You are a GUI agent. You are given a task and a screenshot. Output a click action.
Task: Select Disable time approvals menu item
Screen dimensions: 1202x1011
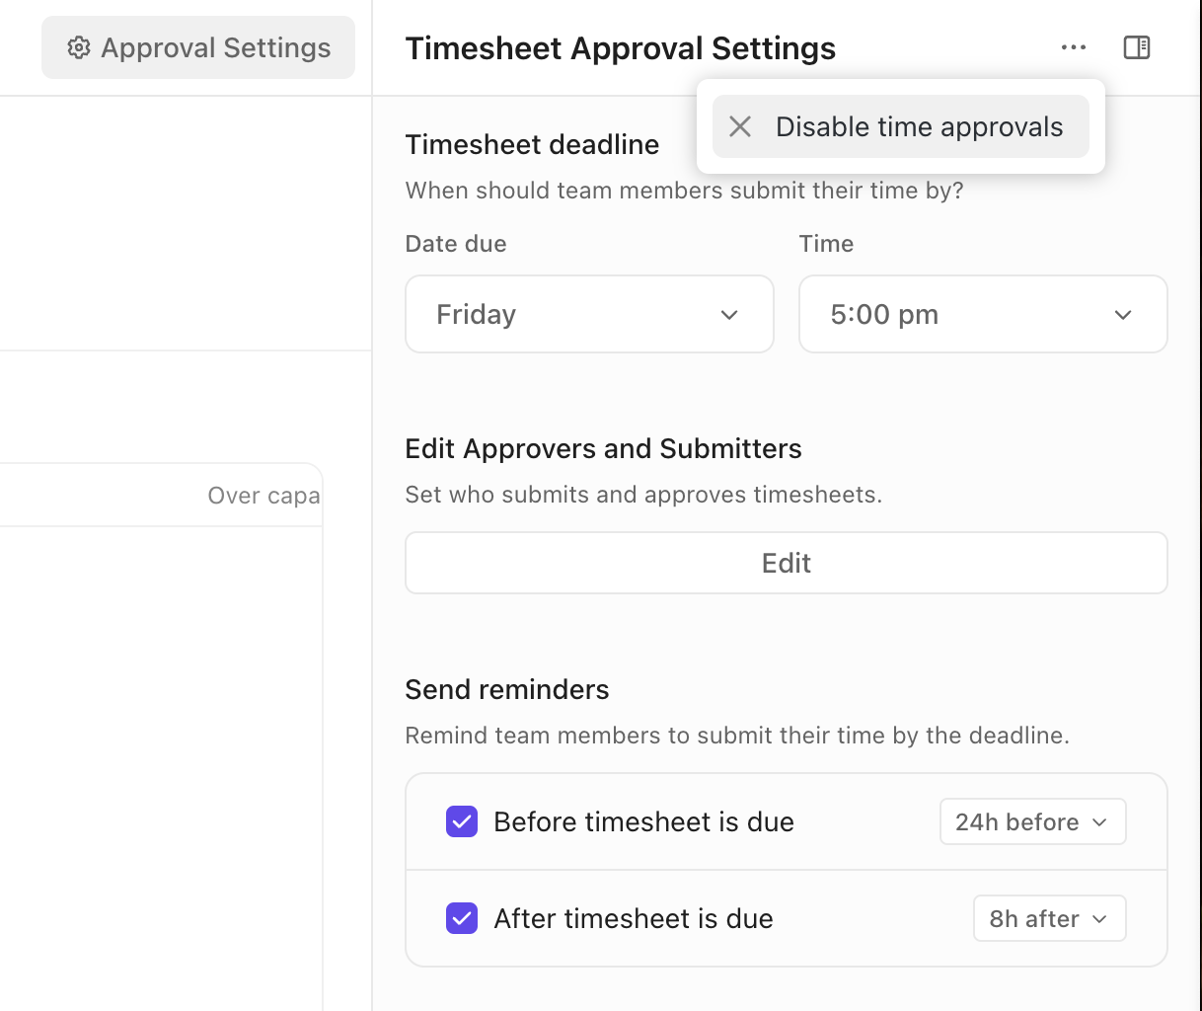[x=919, y=126]
